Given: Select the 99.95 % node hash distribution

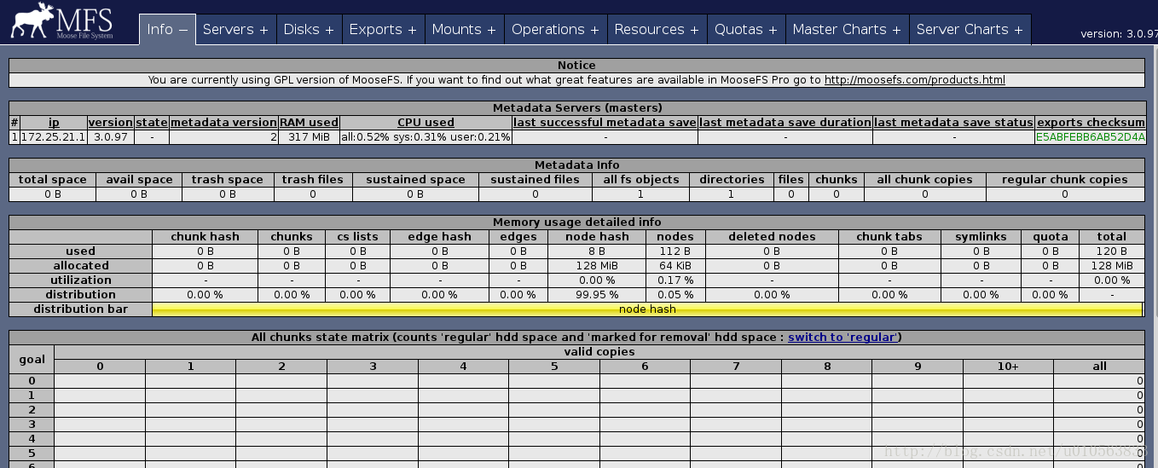Looking at the screenshot, I should pos(597,295).
